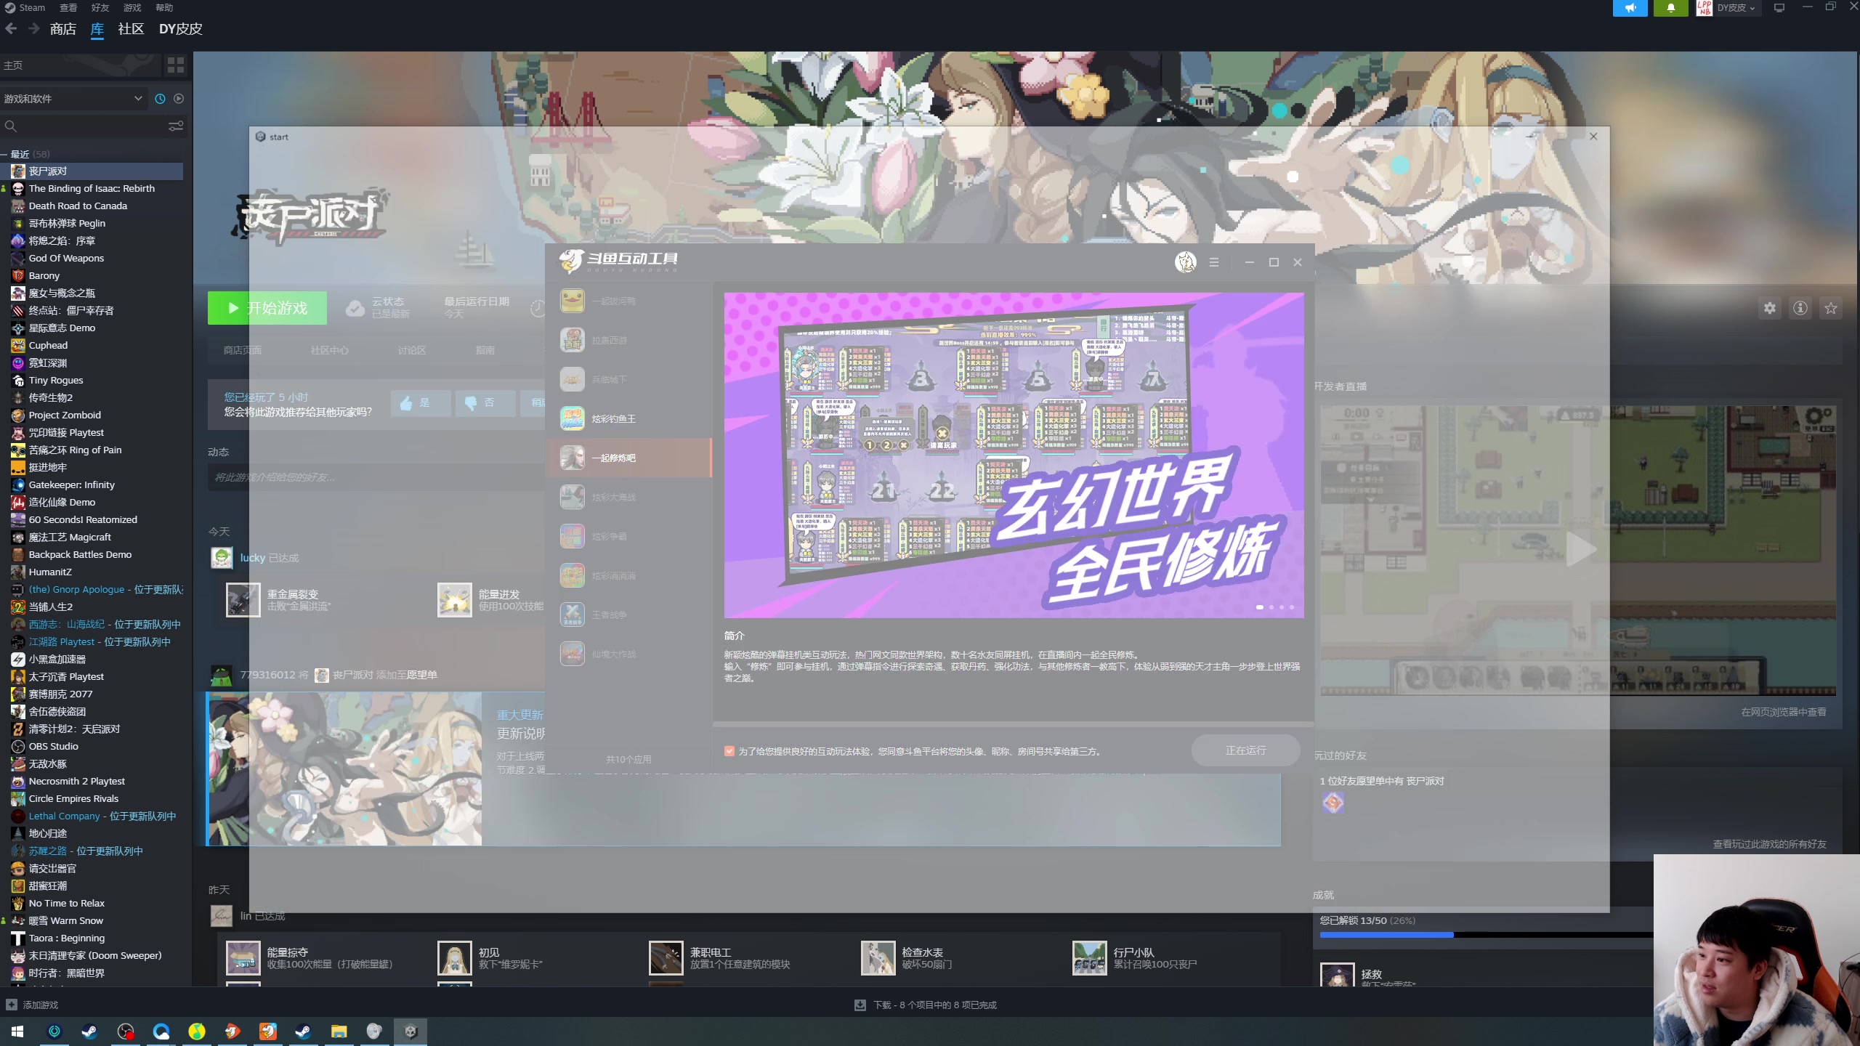Open DY皮皮 account dropdown
This screenshot has width=1860, height=1046.
tap(1736, 8)
